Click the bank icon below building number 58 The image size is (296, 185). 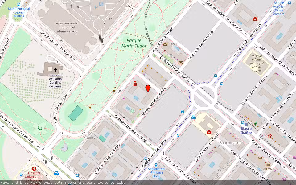pos(181,63)
